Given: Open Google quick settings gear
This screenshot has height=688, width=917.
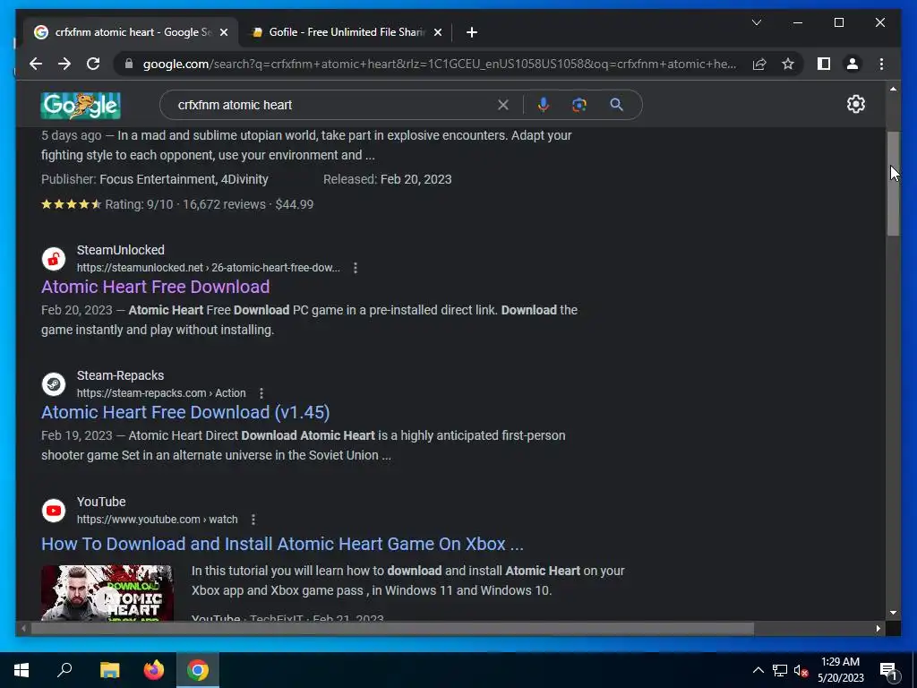Looking at the screenshot, I should (855, 104).
